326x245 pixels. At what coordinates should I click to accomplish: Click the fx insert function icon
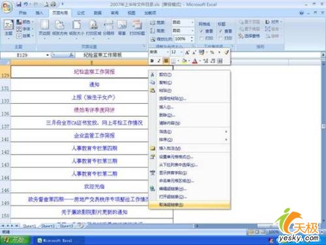pyautogui.click(x=71, y=56)
